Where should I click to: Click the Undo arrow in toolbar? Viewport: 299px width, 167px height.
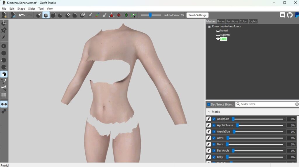22,15
